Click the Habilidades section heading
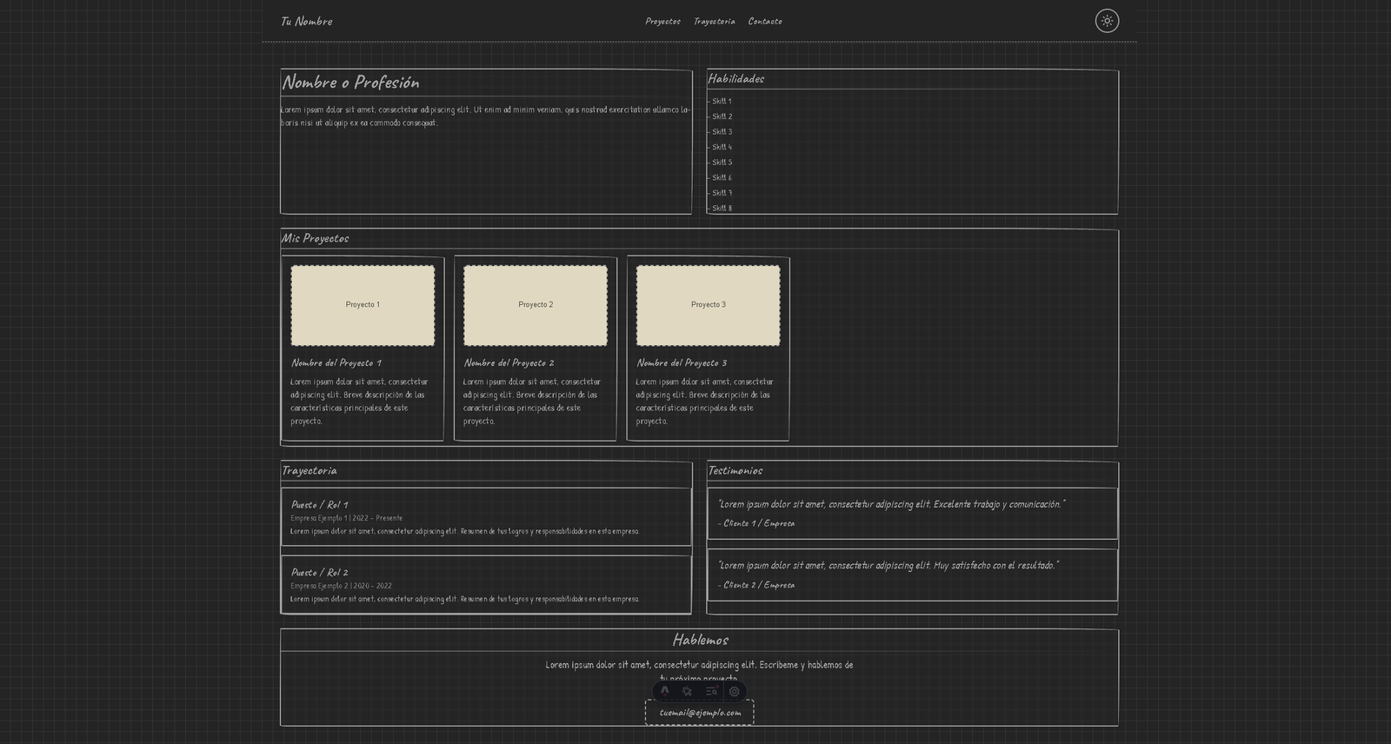 pos(736,78)
